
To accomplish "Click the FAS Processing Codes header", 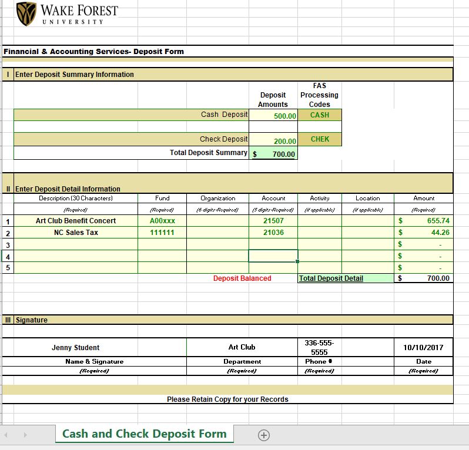I will (320, 95).
